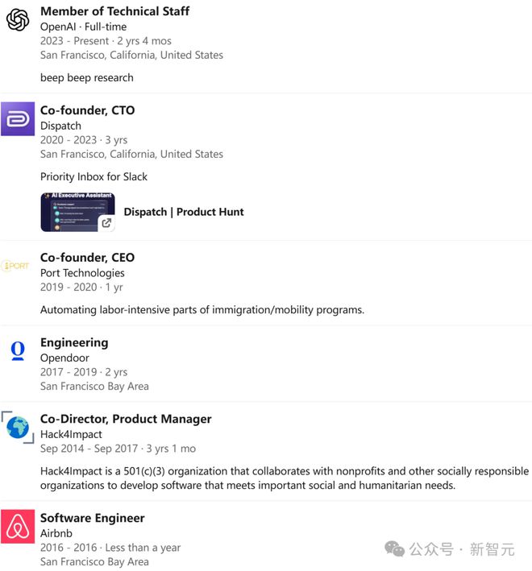Open the Co-Director, Product Manager entry
Screen dimensions: 532x571
point(126,419)
